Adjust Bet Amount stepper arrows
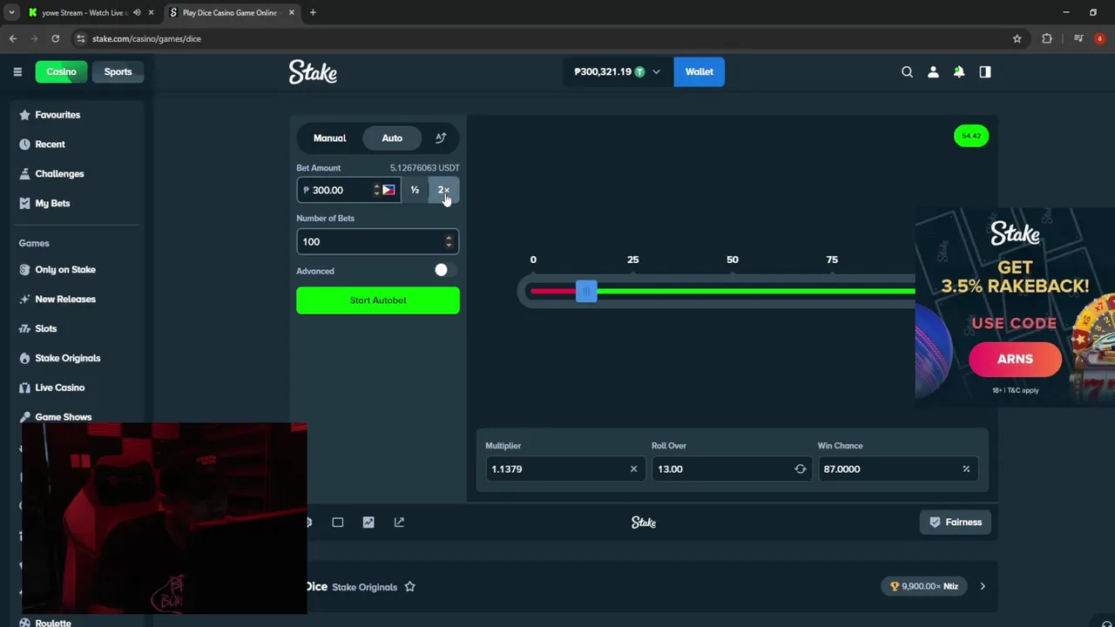The height and width of the screenshot is (627, 1115). coord(376,190)
